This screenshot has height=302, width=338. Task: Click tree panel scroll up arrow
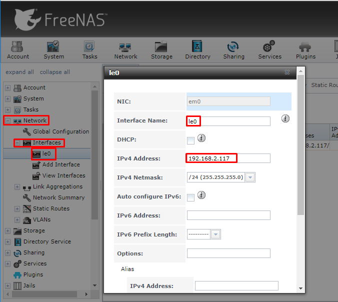(94, 86)
